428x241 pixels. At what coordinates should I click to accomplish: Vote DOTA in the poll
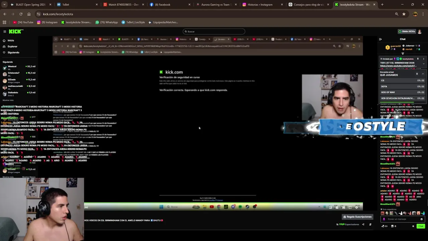pyautogui.click(x=403, y=86)
